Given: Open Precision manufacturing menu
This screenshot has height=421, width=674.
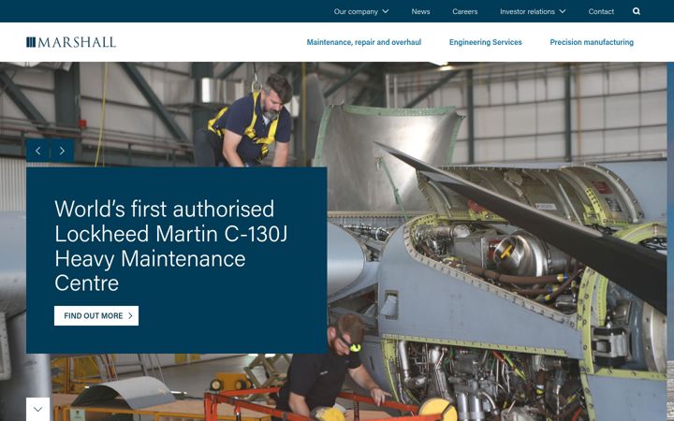Looking at the screenshot, I should pyautogui.click(x=592, y=42).
